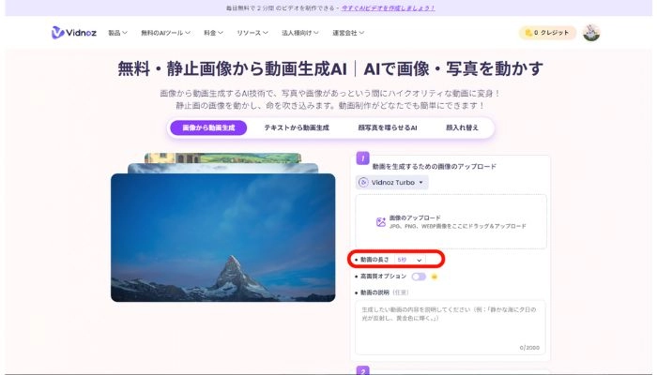The width and height of the screenshot is (657, 375).
Task: Open the 無料のAIツール menu
Action: pos(165,33)
